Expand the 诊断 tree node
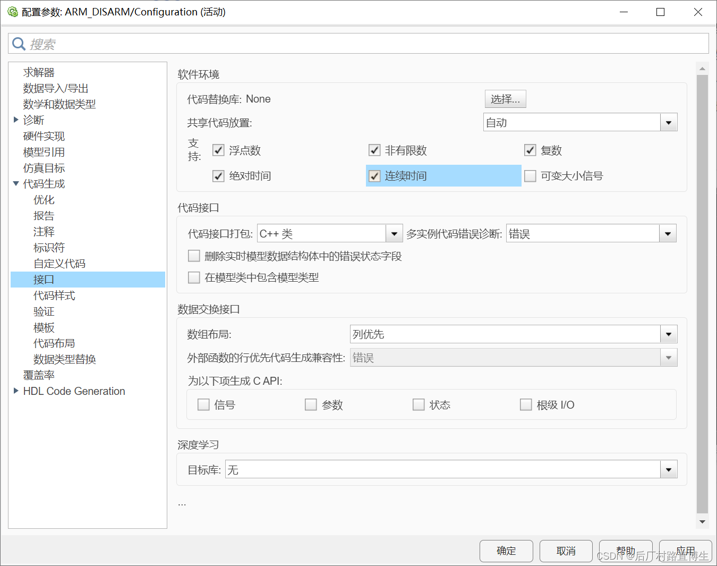Viewport: 717px width, 566px height. tap(16, 120)
